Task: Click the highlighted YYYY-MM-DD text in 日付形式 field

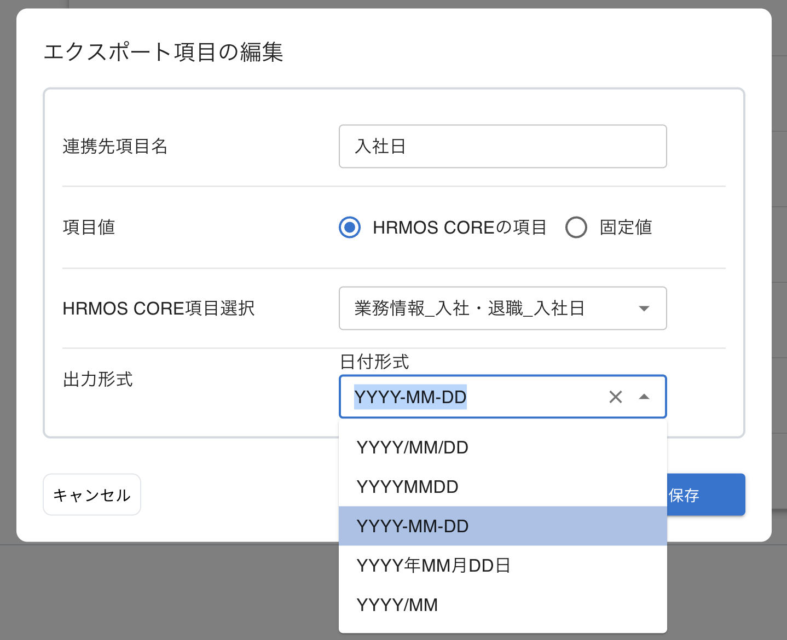Action: pyautogui.click(x=410, y=397)
